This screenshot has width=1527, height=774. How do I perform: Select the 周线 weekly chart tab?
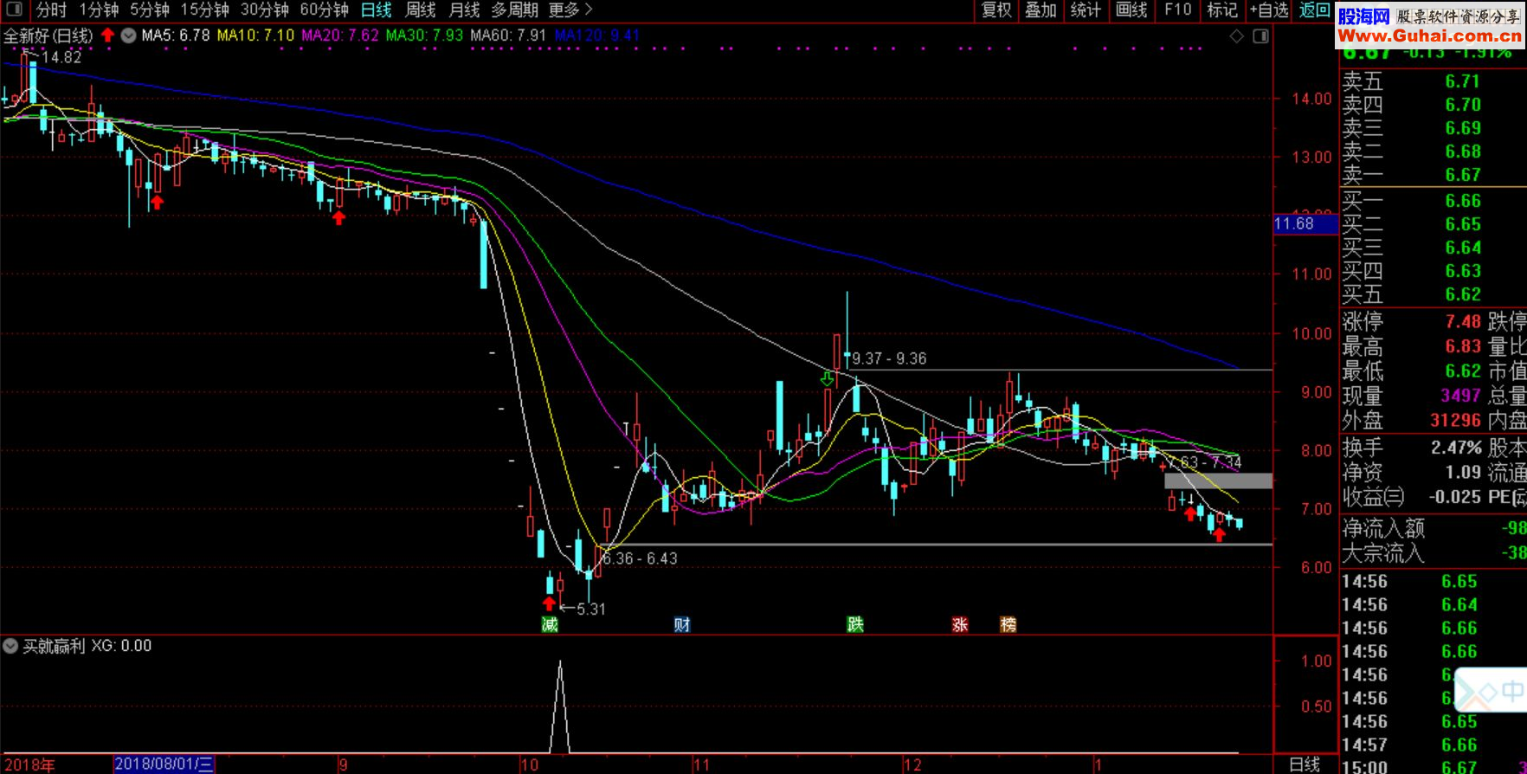point(421,10)
